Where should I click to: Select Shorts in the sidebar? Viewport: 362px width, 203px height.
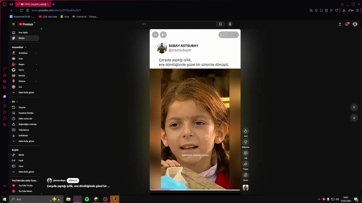click(x=25, y=38)
